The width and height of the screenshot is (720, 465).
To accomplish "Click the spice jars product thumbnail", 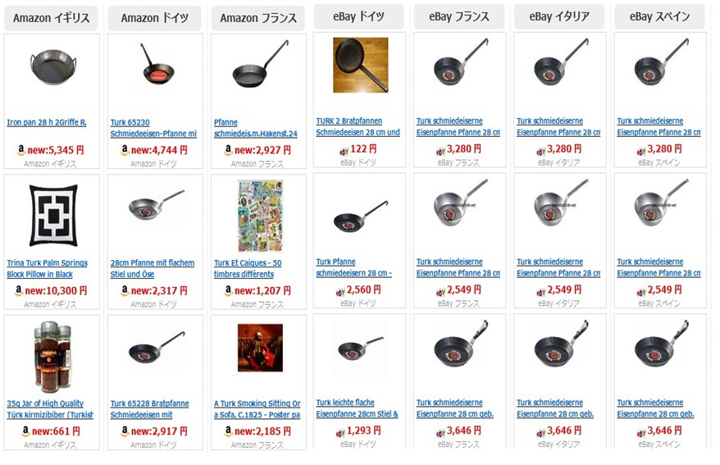I will click(x=52, y=357).
